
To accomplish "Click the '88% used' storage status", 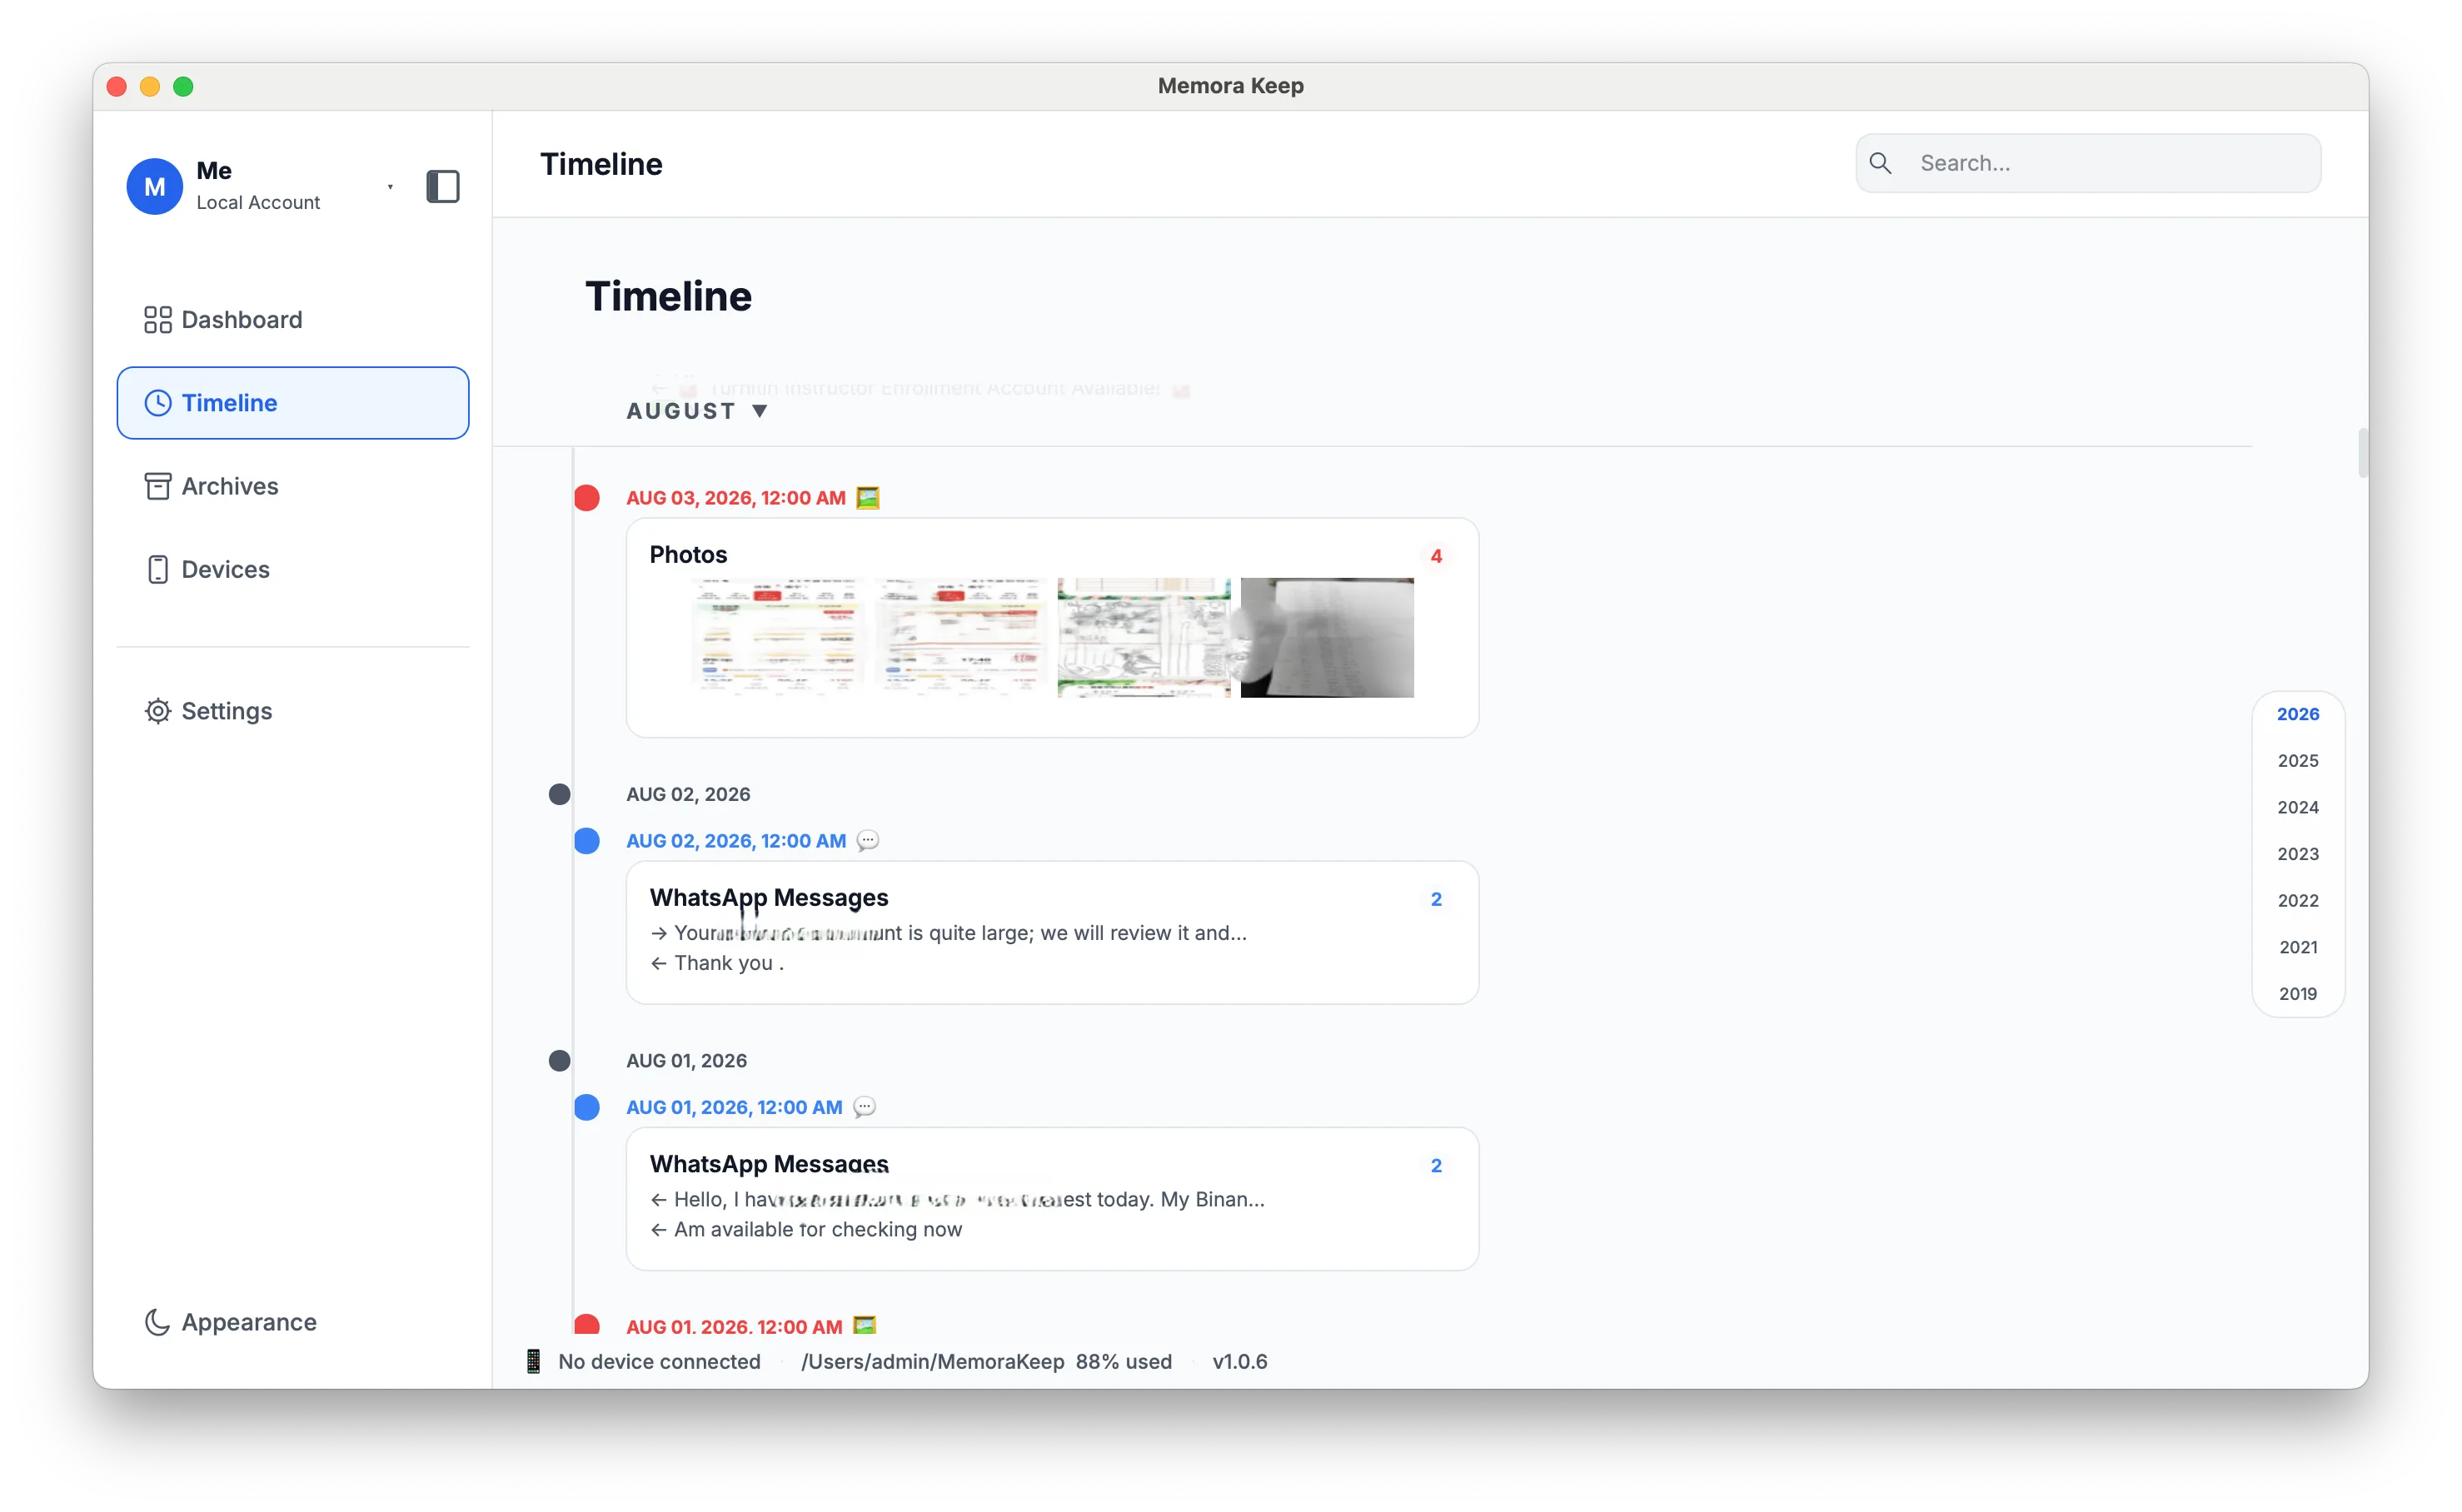I will (1124, 1361).
